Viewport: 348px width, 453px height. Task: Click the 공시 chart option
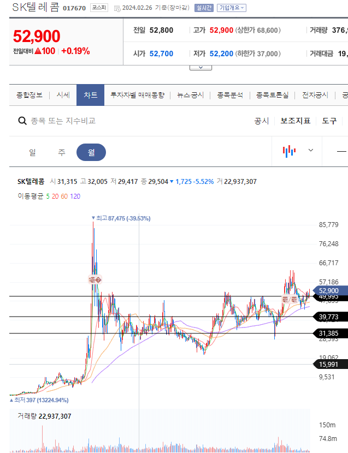[x=262, y=121]
